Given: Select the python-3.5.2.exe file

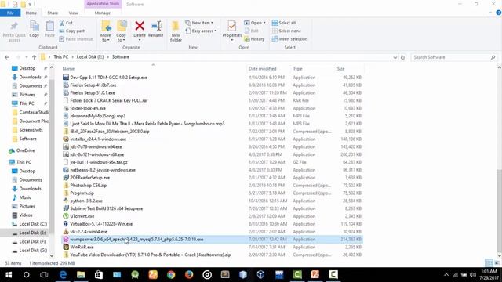Looking at the screenshot, I should [86, 201].
